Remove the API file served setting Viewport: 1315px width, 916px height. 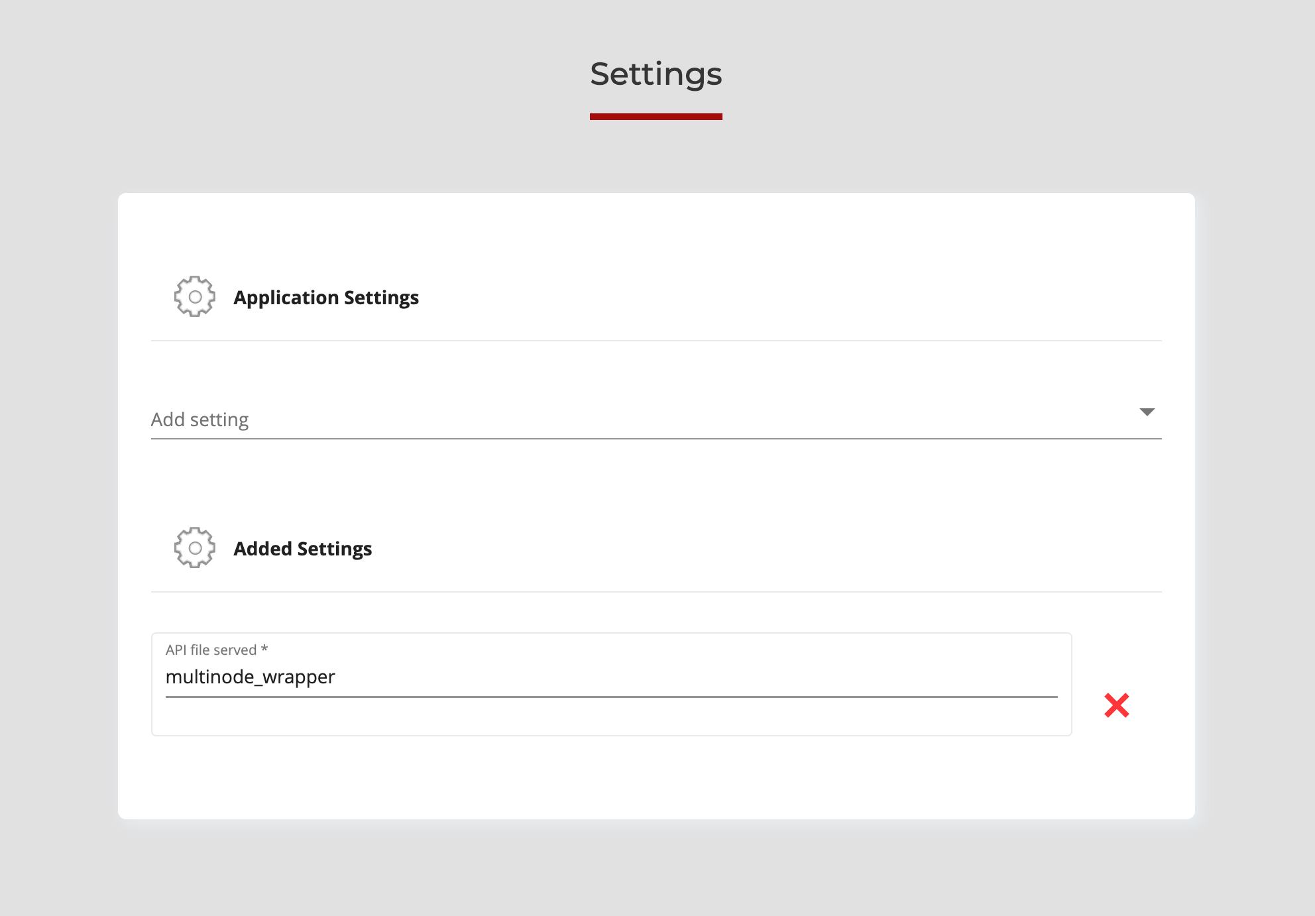pyautogui.click(x=1117, y=705)
